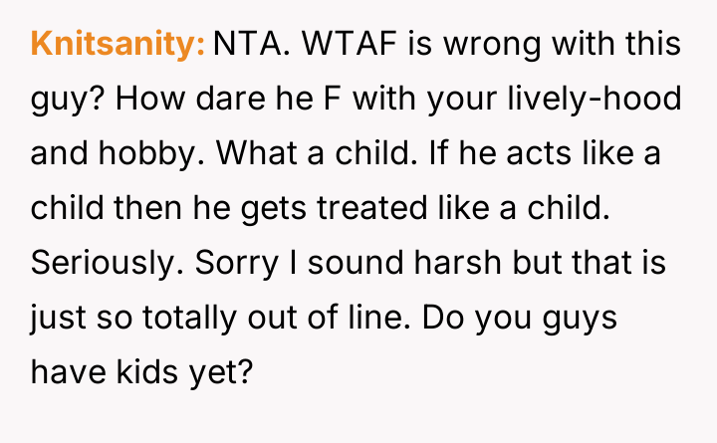
Task: Click the word 'just' starting the sixth line
Action: pos(56,321)
